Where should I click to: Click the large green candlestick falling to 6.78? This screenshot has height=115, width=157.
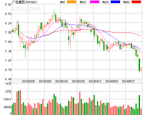click(139, 66)
